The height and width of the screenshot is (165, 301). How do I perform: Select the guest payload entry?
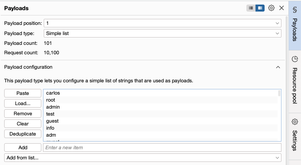[x=161, y=121]
